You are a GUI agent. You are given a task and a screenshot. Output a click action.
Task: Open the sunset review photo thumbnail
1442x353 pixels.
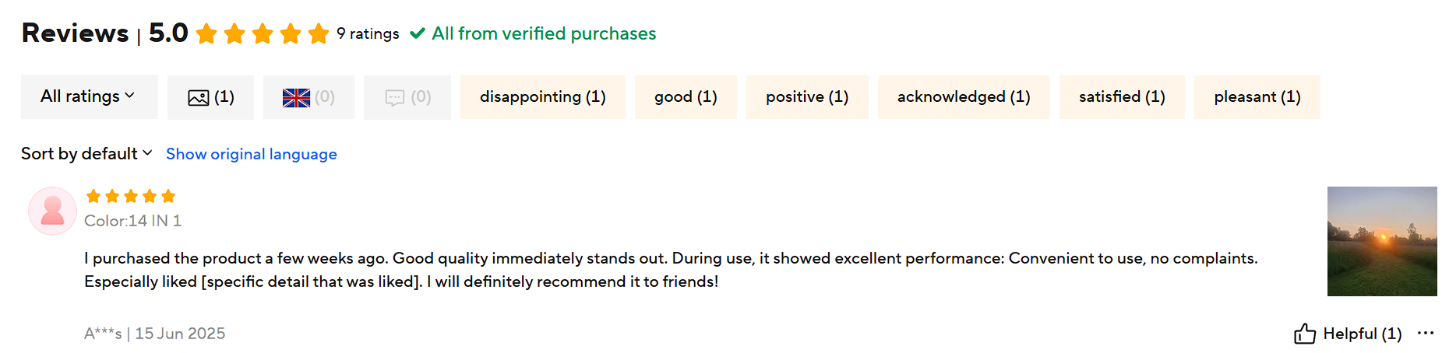(1381, 241)
